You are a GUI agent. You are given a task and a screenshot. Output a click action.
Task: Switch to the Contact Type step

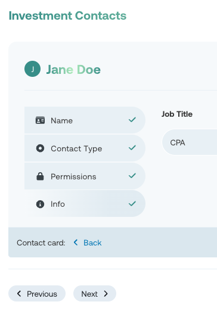tap(85, 148)
